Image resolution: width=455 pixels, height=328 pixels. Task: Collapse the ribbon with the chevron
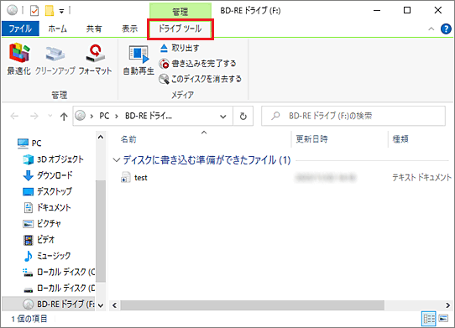(431, 29)
